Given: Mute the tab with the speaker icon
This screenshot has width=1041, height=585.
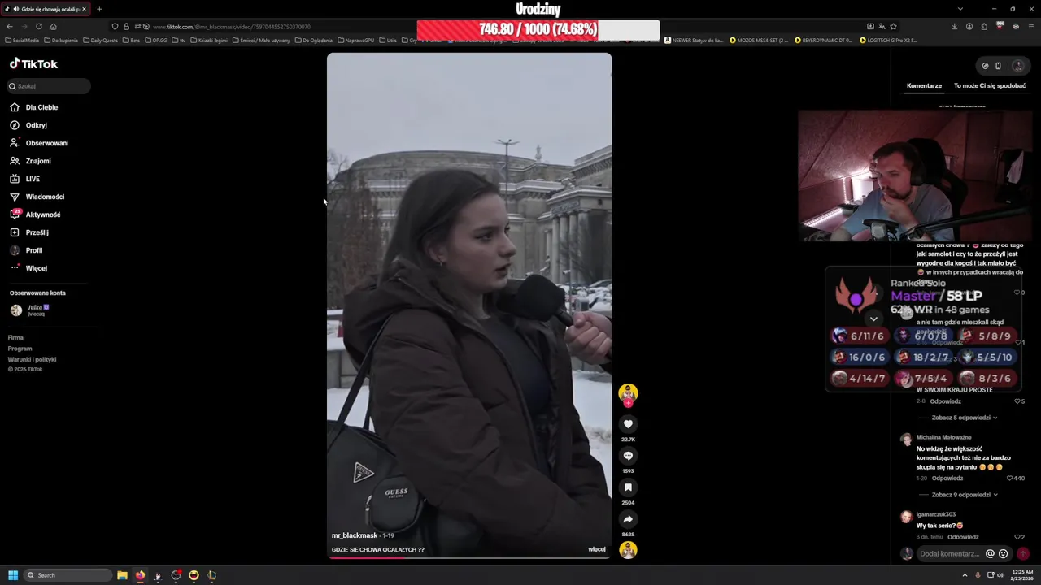Looking at the screenshot, I should [x=16, y=9].
